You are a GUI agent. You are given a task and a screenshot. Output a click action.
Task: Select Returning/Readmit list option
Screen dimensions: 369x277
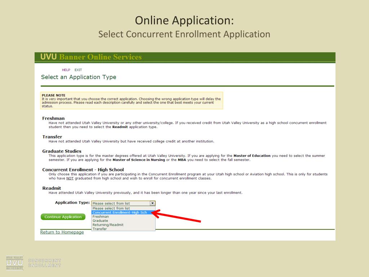tap(123, 225)
